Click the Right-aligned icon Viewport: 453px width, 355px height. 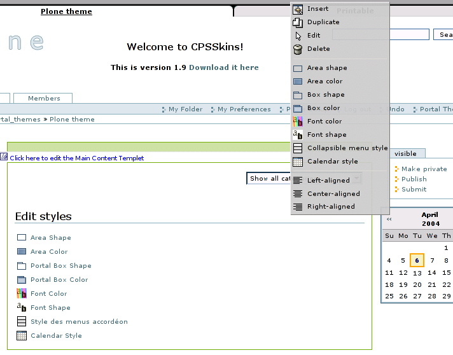[298, 207]
